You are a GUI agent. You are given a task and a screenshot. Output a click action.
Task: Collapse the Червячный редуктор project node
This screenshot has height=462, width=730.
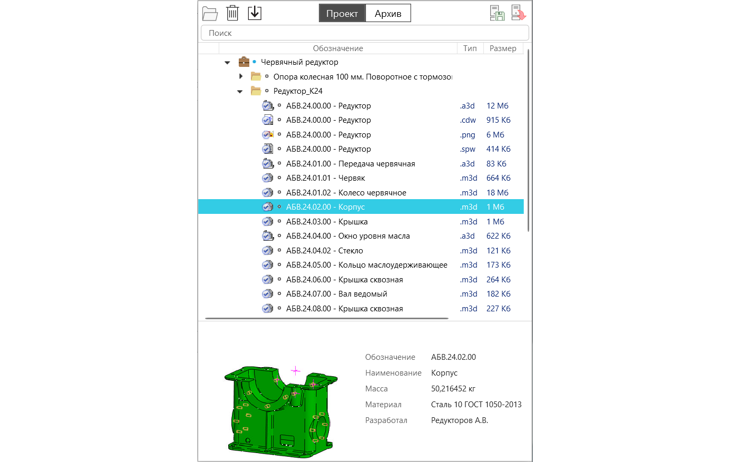pyautogui.click(x=228, y=63)
